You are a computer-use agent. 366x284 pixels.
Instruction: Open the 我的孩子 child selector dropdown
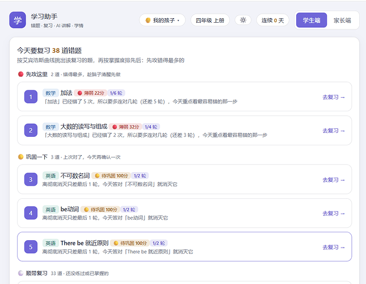pyautogui.click(x=162, y=20)
